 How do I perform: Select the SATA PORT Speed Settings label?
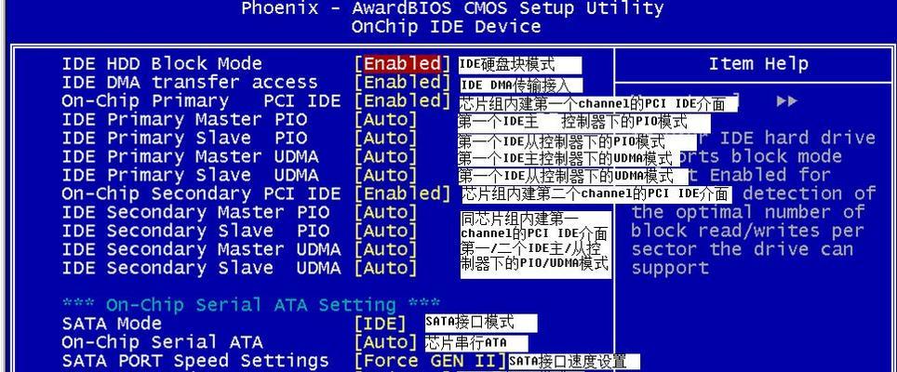pyautogui.click(x=195, y=361)
